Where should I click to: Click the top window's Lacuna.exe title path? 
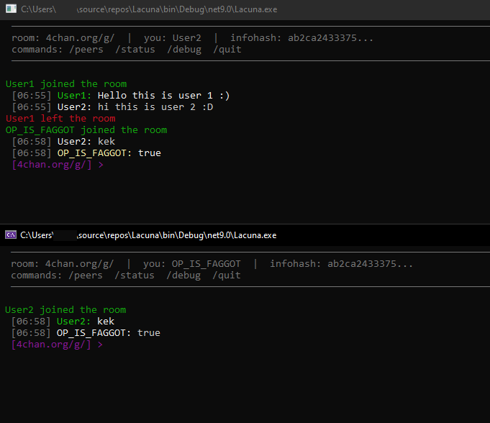pos(149,9)
